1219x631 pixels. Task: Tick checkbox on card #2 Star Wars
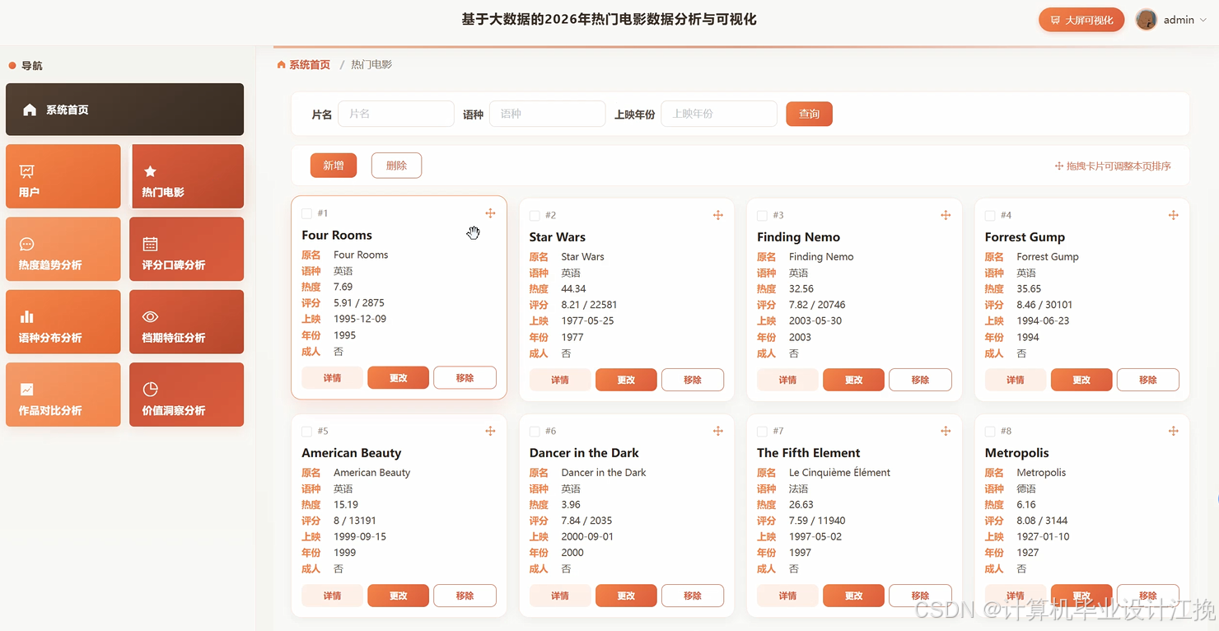click(x=535, y=215)
